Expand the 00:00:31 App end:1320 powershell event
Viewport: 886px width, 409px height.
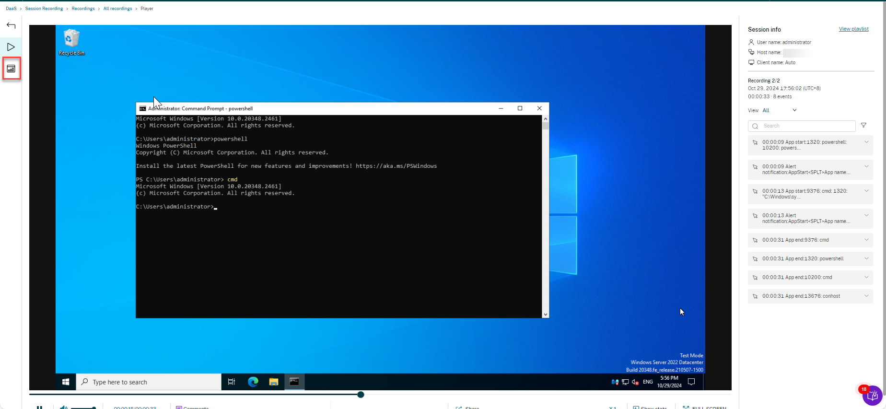[866, 258]
